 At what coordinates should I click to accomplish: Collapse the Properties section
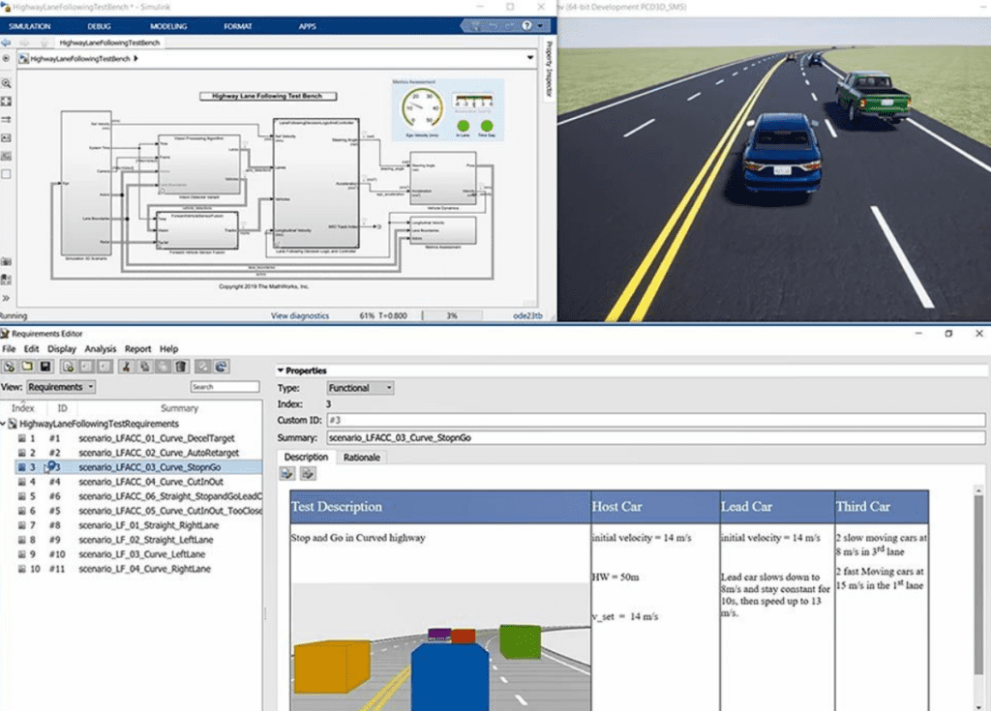coord(283,369)
